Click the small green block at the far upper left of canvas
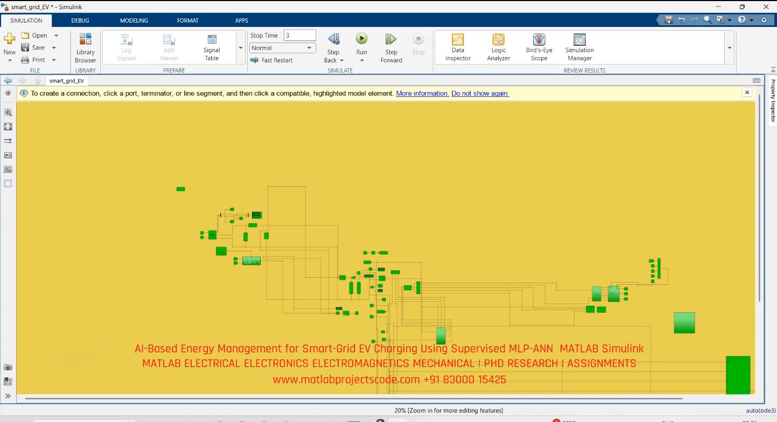This screenshot has height=422, width=777. coord(180,189)
